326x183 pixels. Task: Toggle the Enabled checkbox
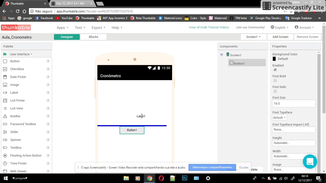pyautogui.click(x=275, y=70)
